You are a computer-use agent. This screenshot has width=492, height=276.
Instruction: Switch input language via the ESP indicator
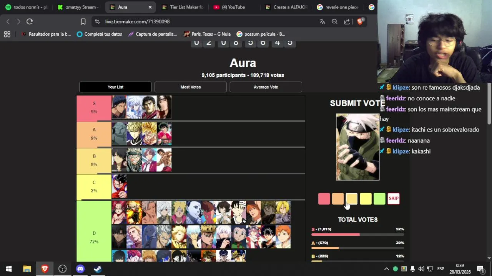pos(440,269)
